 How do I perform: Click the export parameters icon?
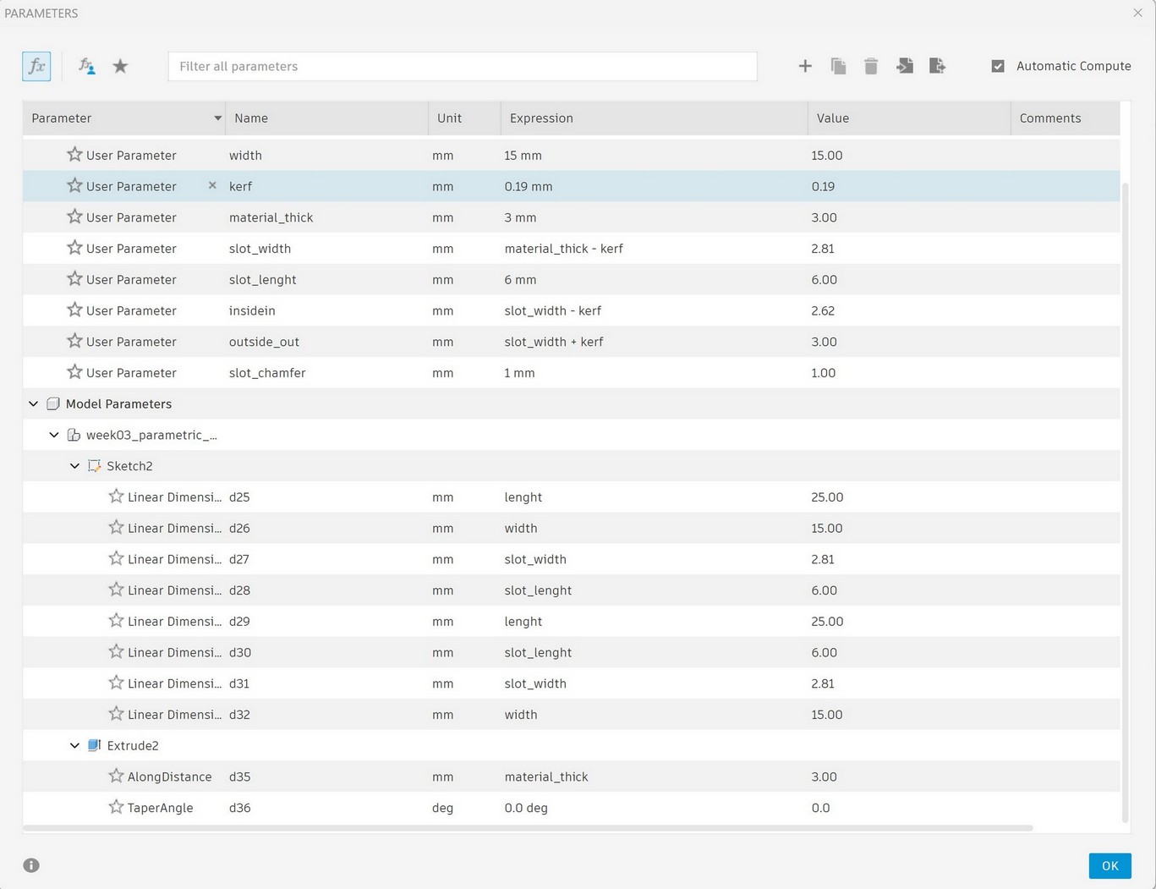tap(937, 66)
